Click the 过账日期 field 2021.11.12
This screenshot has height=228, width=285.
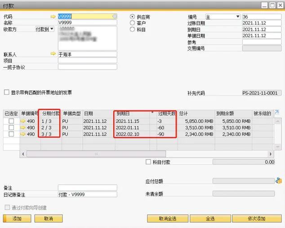point(262,23)
